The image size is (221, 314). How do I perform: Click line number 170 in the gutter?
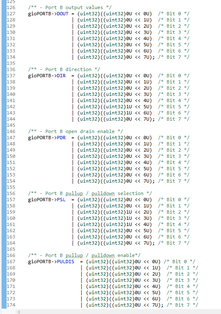(x=11, y=280)
